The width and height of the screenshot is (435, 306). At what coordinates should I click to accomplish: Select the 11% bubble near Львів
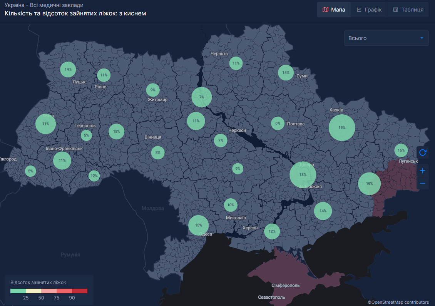(x=45, y=124)
